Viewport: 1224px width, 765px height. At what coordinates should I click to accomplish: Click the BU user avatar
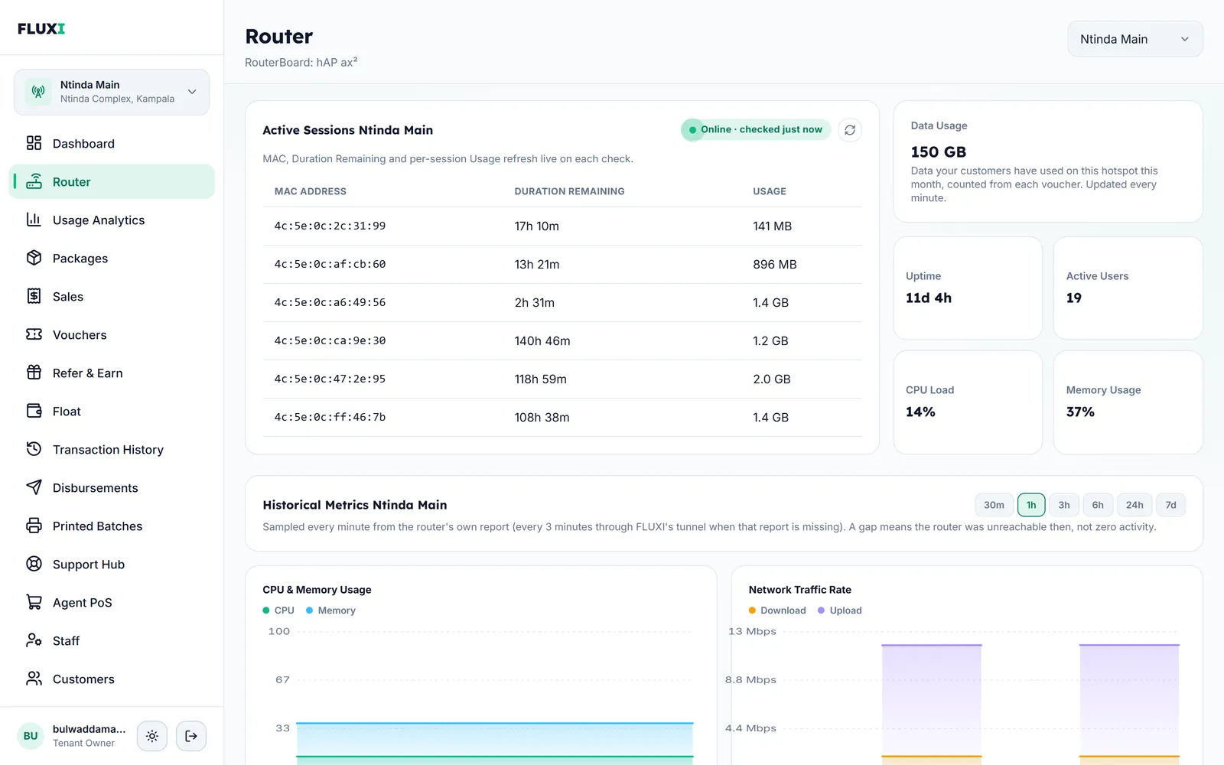(x=31, y=736)
